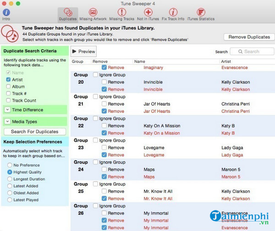Check Remove for black My Immortal track
The image size is (275, 231).
[104, 213]
